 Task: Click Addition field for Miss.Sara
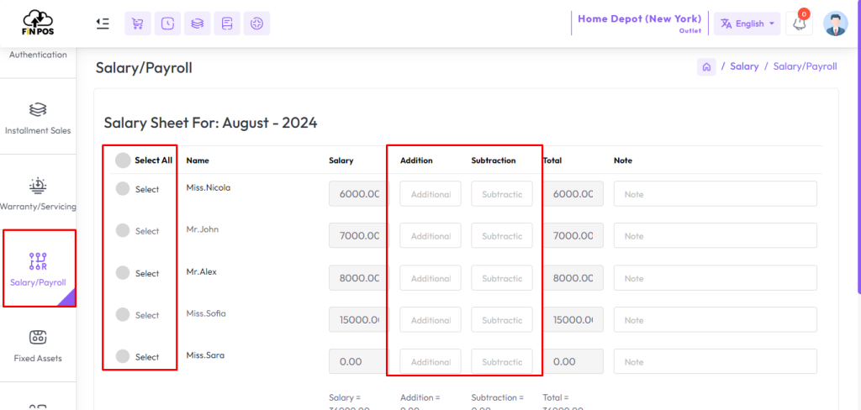pyautogui.click(x=430, y=361)
